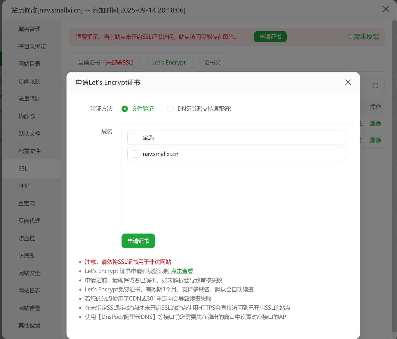Open 伪静态 settings in sidebar
This screenshot has width=397, height=339.
27,116
